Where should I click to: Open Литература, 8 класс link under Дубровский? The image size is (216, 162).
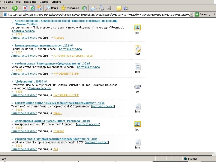pyautogui.click(x=24, y=95)
